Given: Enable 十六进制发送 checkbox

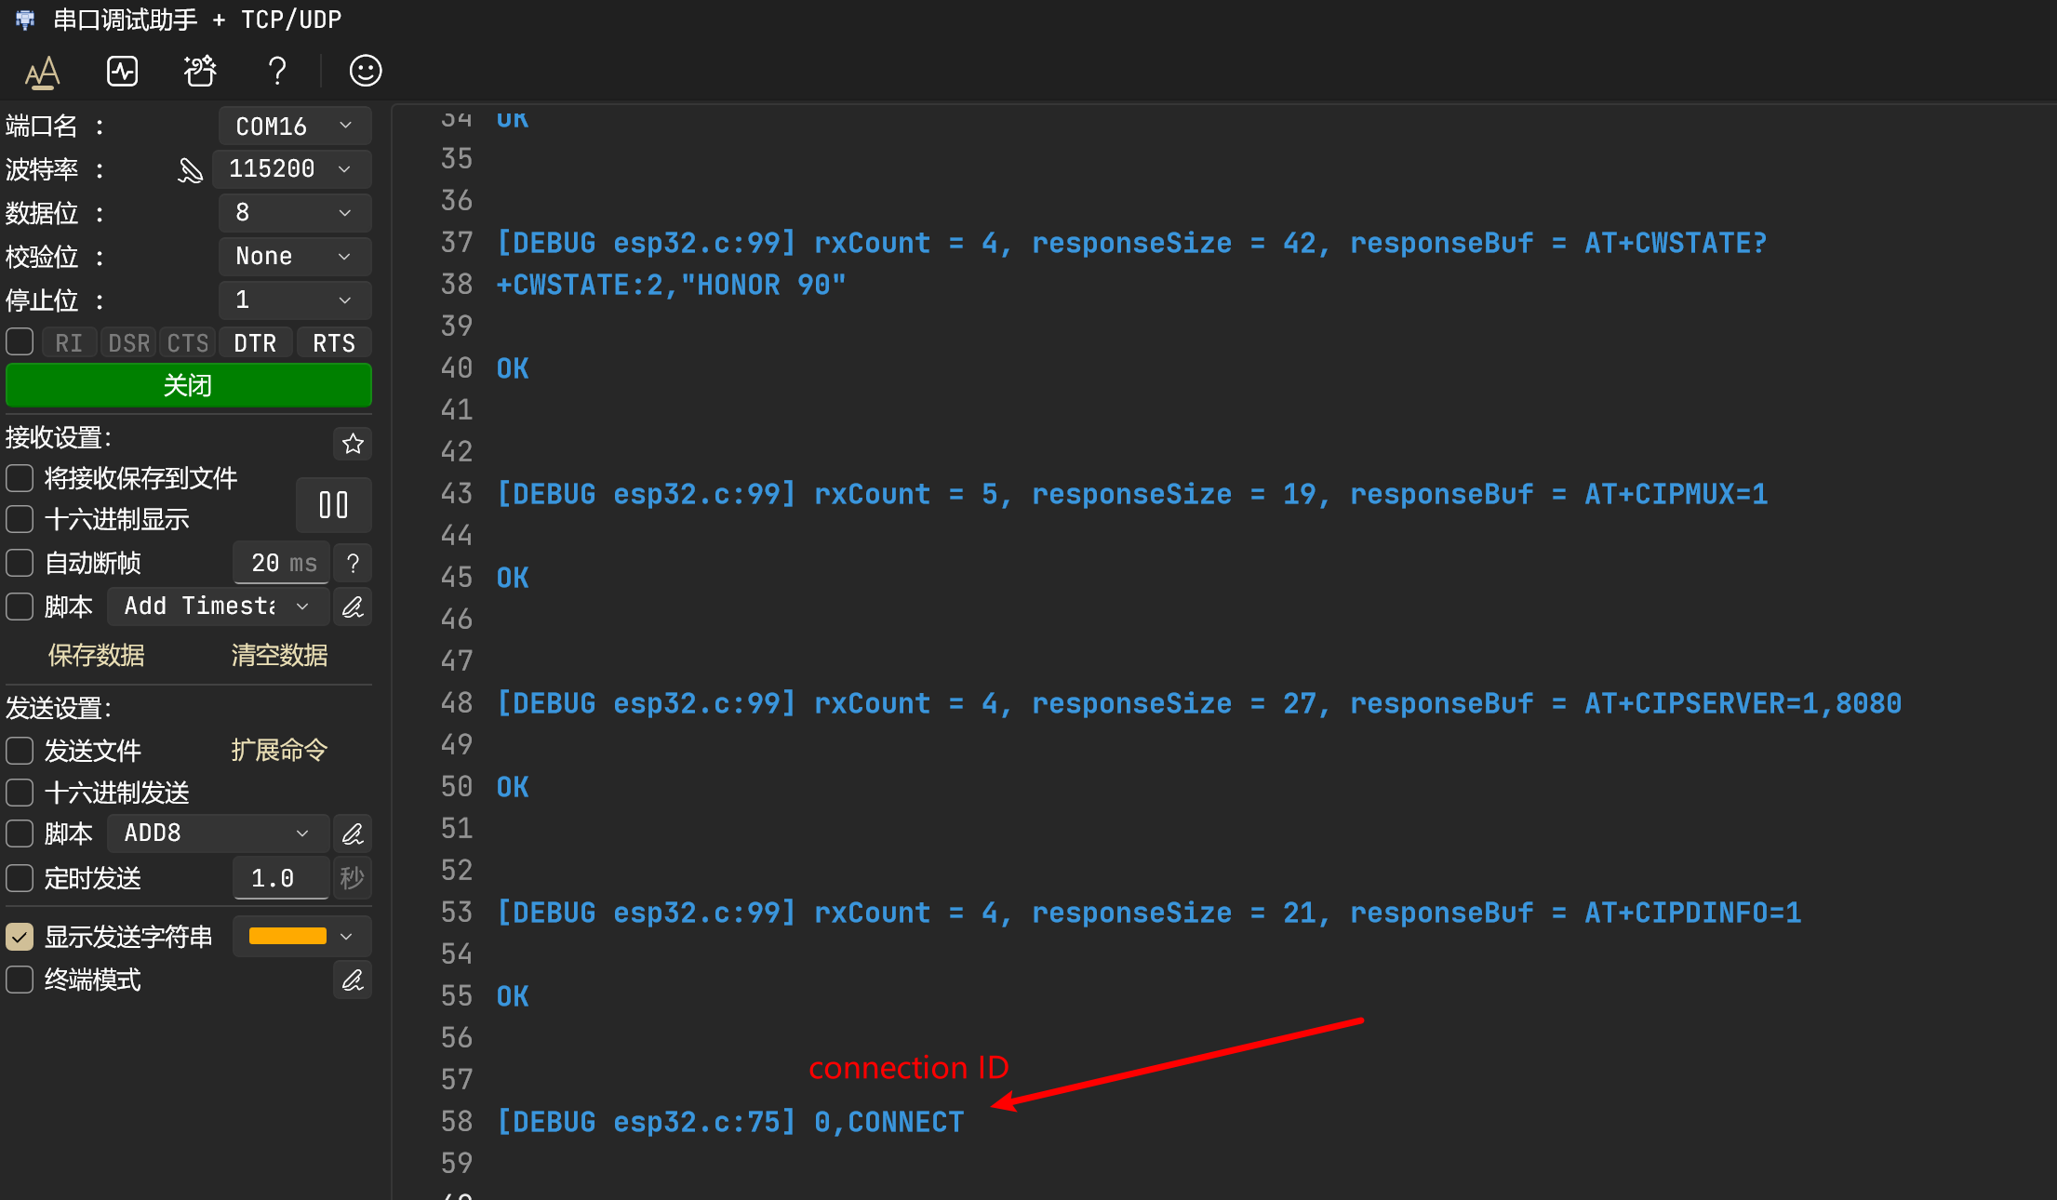Looking at the screenshot, I should [20, 793].
